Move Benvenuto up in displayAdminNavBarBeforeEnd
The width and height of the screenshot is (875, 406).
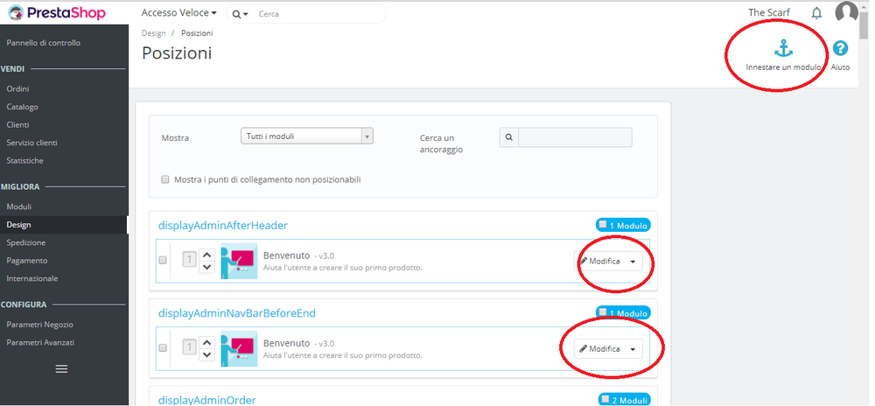point(207,342)
